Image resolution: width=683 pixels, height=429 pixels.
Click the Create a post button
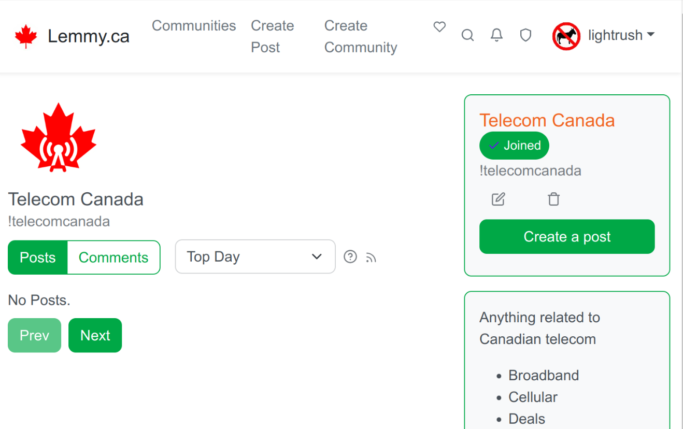pyautogui.click(x=566, y=236)
